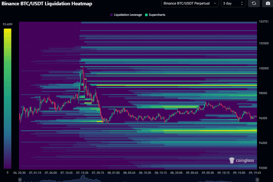Open the Binance BTC/USDT Perpetual dropdown
This screenshot has height=182, width=273.
coord(190,3)
